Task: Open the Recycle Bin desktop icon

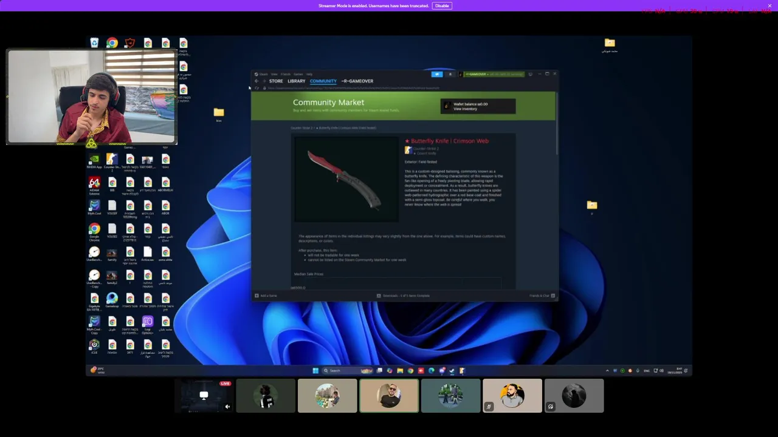Action: click(94, 42)
